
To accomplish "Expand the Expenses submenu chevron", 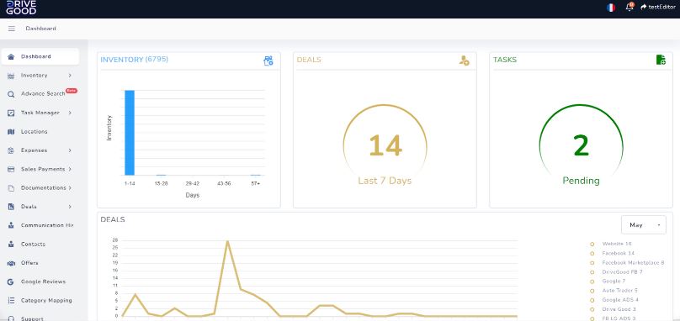I will [70, 150].
